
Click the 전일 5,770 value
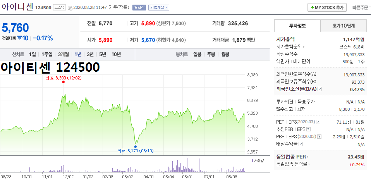tap(105, 23)
